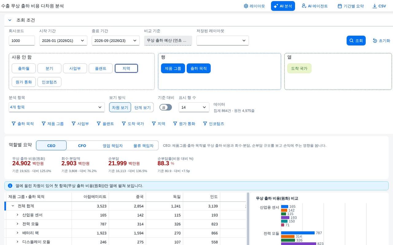393x245 pixels.
Task: Collapse the 조회 조건 section
Action: point(10,20)
